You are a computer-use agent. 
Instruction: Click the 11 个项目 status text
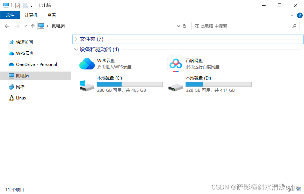point(15,189)
